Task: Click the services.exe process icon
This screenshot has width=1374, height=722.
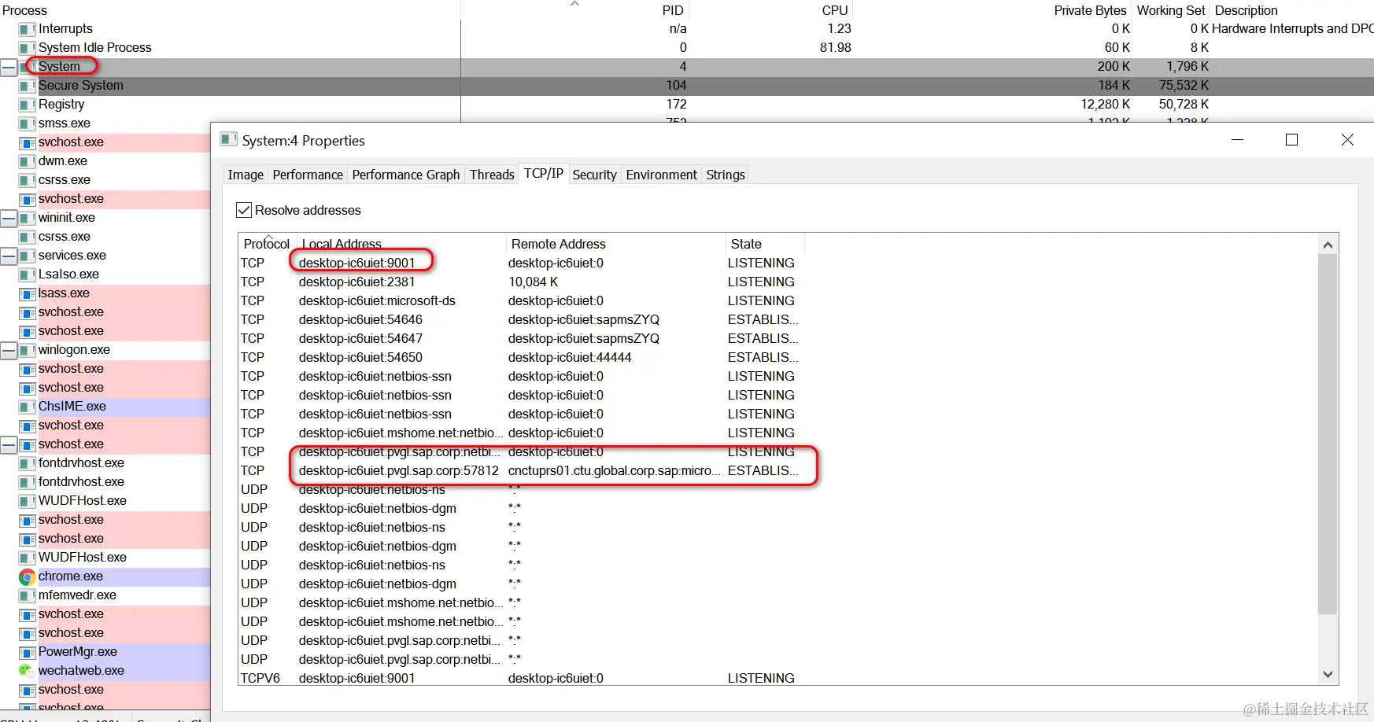Action: [x=28, y=256]
